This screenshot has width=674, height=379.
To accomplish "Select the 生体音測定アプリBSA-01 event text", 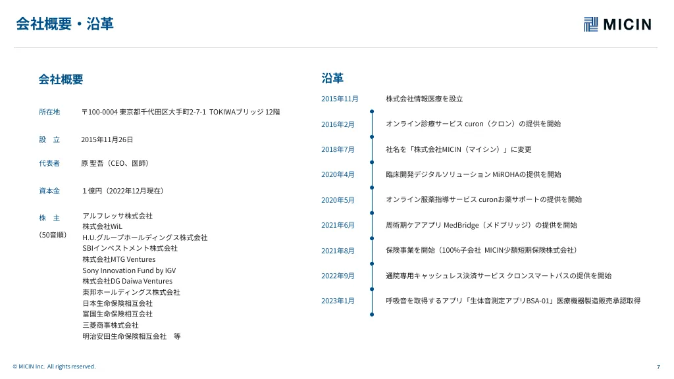I will (x=513, y=301).
